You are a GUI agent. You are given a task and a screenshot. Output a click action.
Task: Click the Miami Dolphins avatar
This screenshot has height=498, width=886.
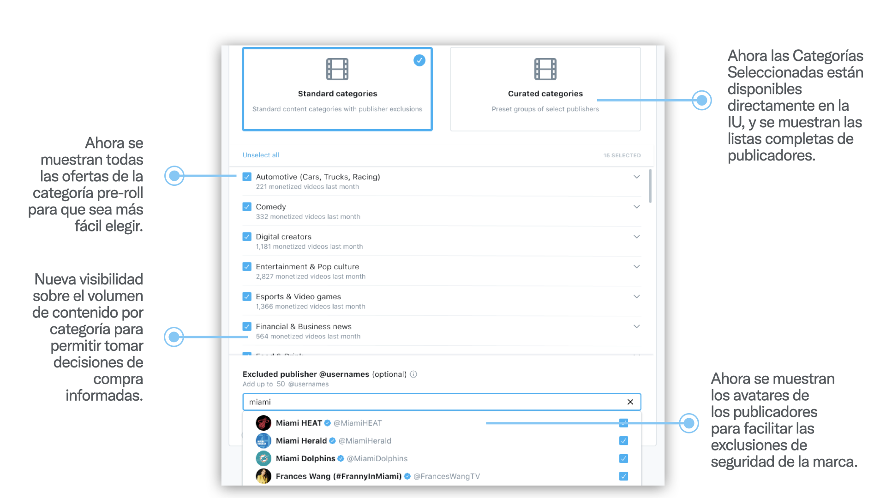(x=263, y=458)
